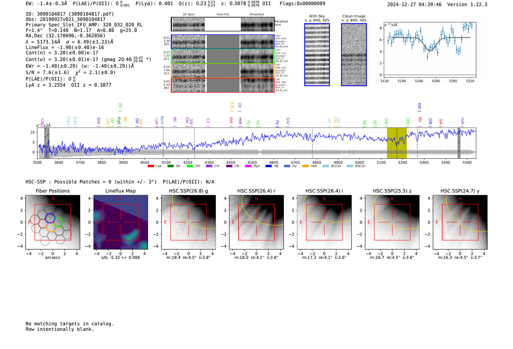Click the lime OIII legend swatch
This screenshot has width=513, height=349.
pos(189,166)
